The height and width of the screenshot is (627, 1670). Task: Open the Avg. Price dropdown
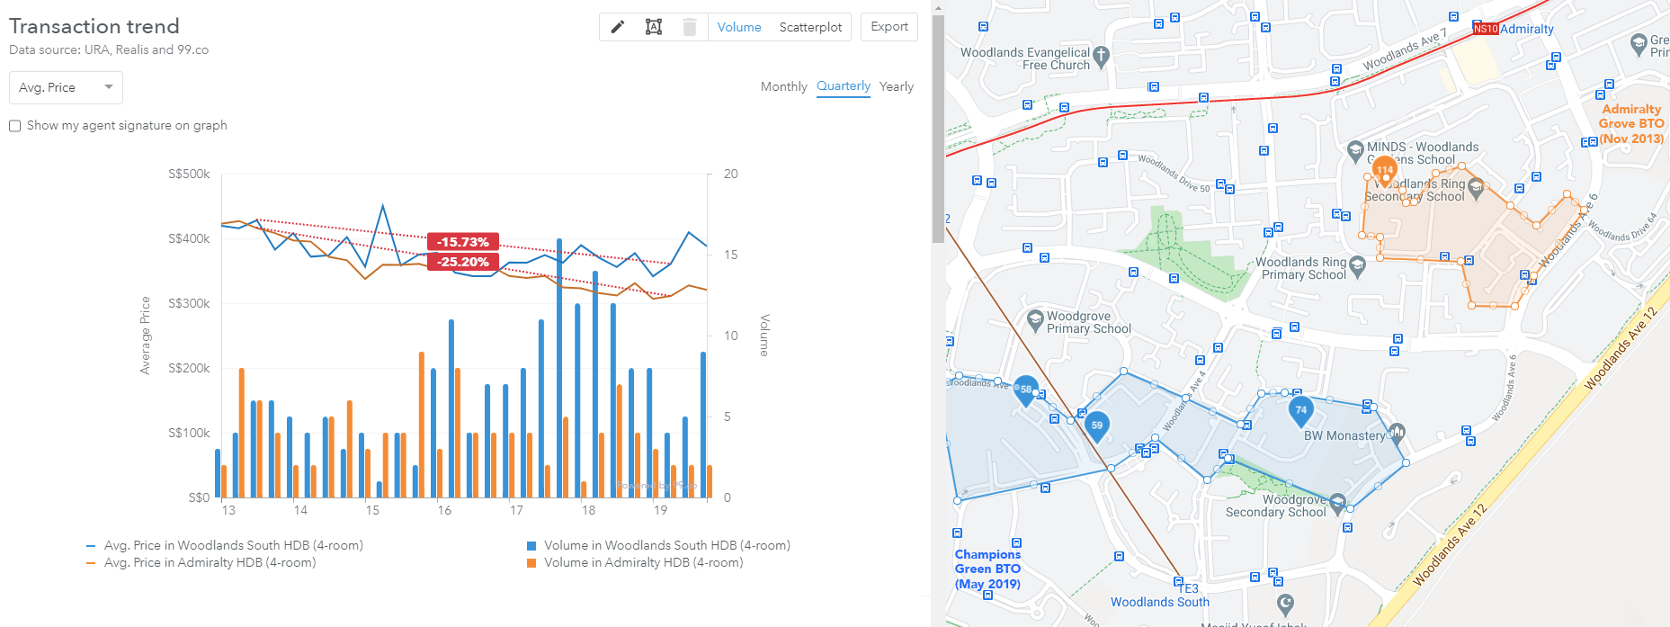(66, 87)
